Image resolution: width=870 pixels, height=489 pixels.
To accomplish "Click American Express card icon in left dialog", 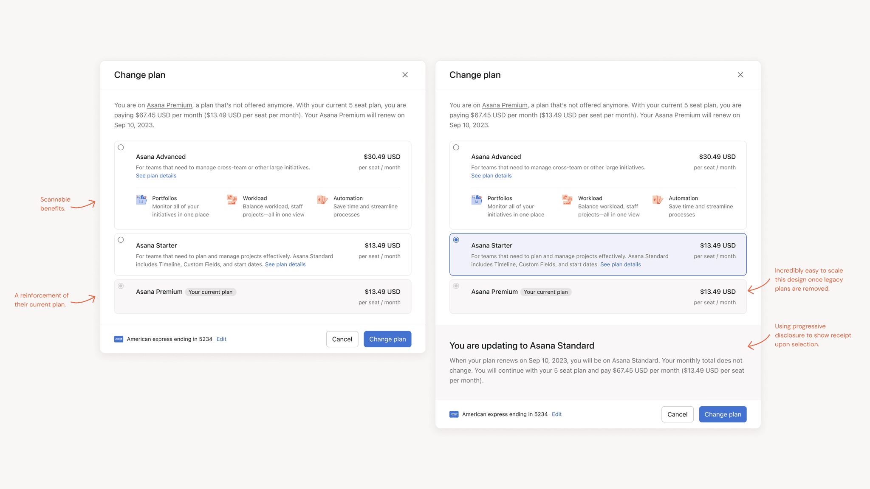I will 119,339.
